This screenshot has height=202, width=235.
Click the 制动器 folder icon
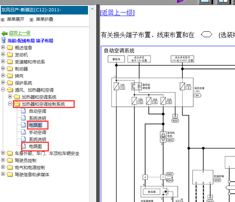(x=10, y=69)
